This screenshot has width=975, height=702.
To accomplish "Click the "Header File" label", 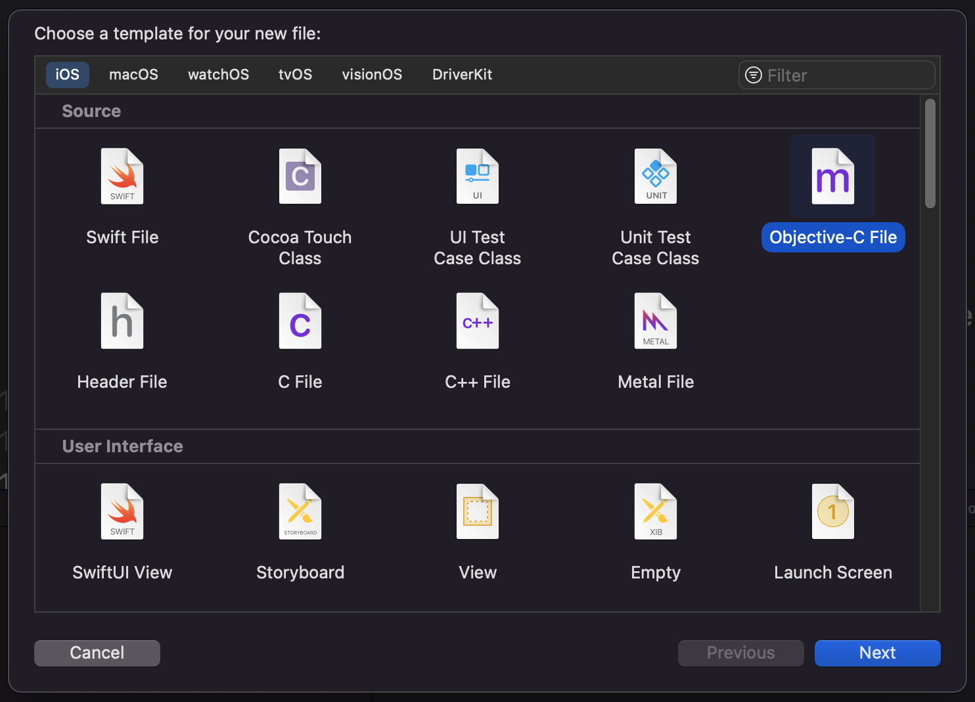I will (x=122, y=382).
